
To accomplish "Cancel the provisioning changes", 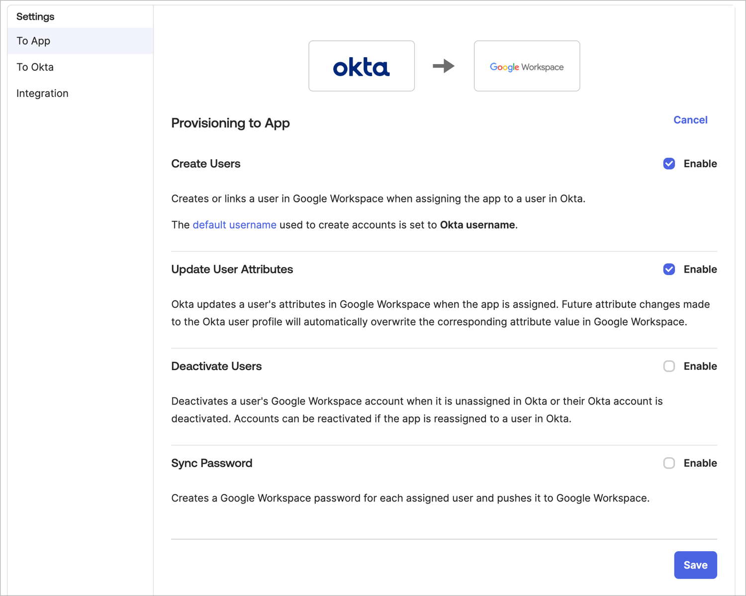I will [690, 119].
